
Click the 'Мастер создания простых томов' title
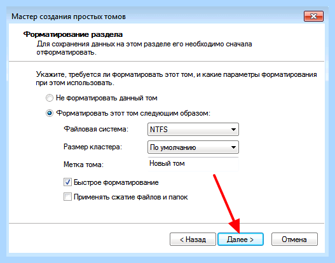[x=69, y=17]
